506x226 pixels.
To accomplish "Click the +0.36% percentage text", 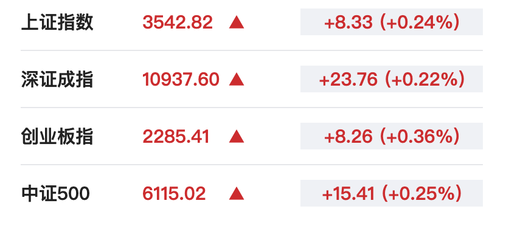I will pos(420,137).
